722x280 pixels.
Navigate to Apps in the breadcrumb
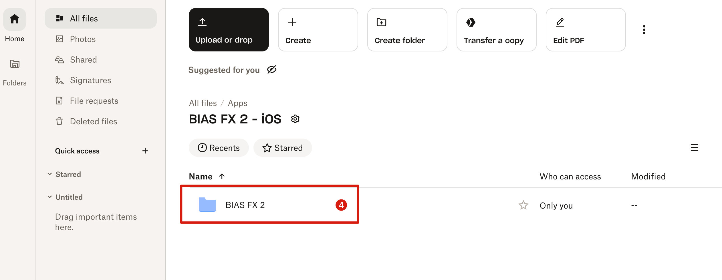point(237,103)
